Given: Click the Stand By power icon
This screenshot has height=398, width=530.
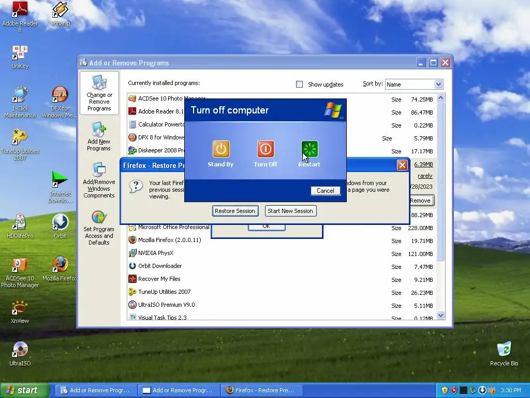Looking at the screenshot, I should point(221,149).
